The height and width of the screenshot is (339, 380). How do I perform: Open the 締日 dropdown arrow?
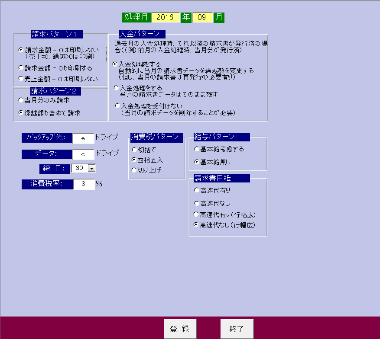click(91, 168)
